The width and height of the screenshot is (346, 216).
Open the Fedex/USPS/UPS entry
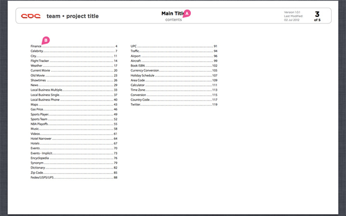74,178
